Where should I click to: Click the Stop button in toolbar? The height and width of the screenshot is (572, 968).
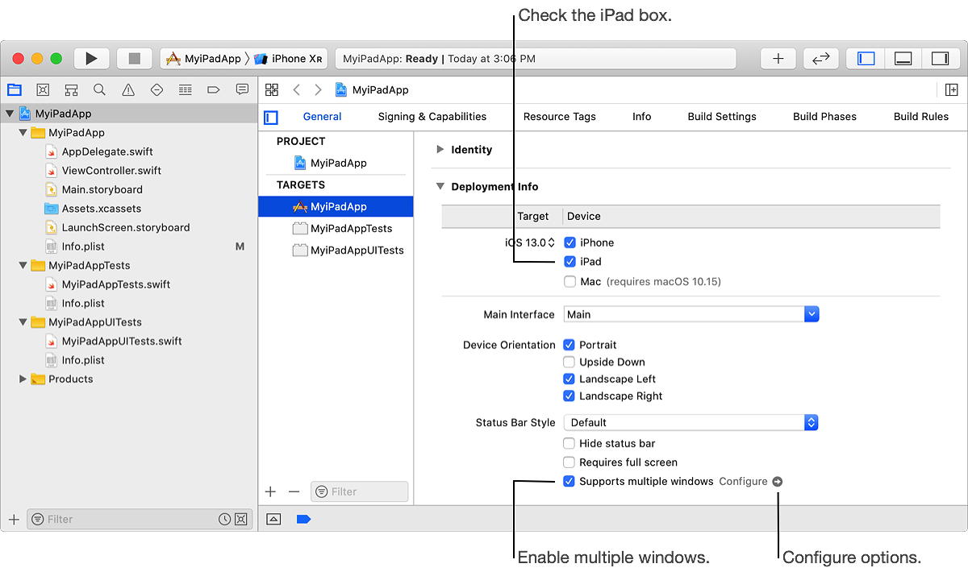point(134,59)
